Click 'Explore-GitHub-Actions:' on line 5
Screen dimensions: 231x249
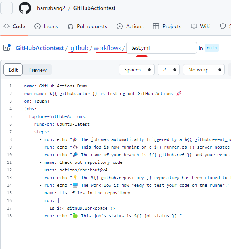click(58, 116)
